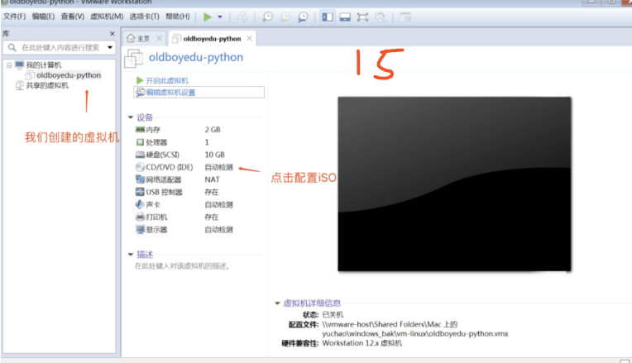Click the take snapshot clock icon
The image size is (632, 363).
pyautogui.click(x=267, y=17)
